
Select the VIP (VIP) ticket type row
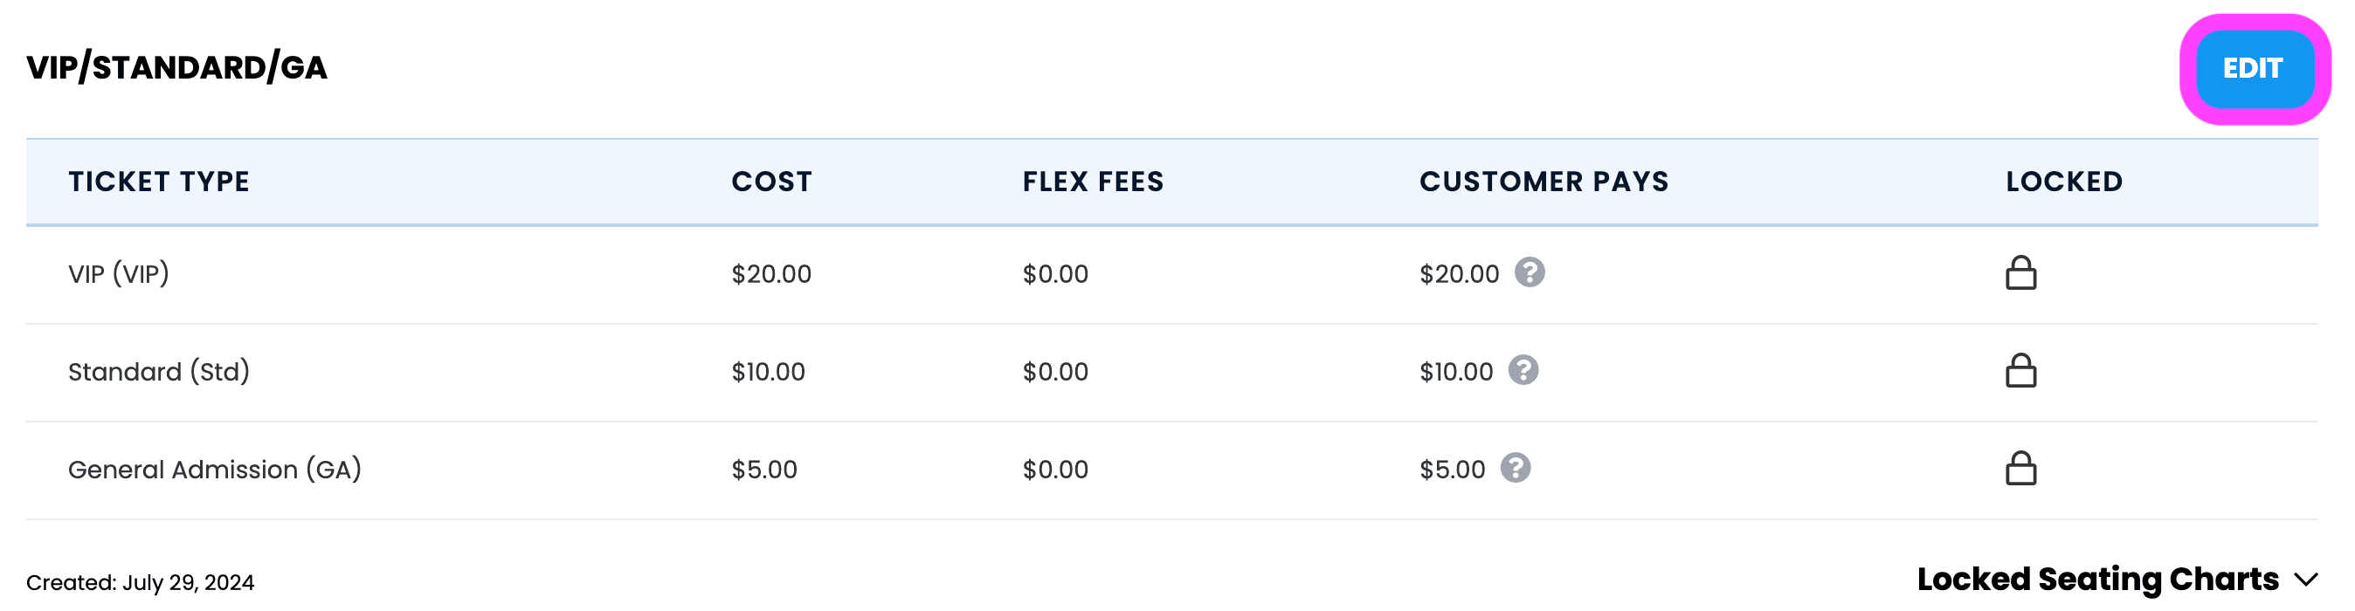point(1172,274)
